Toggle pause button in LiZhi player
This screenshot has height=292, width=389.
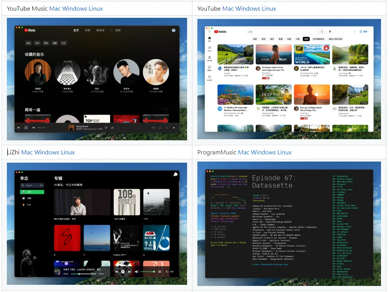pyautogui.click(x=123, y=272)
